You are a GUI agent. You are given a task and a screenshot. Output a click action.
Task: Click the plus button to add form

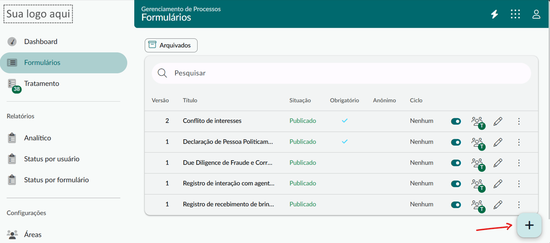(529, 225)
